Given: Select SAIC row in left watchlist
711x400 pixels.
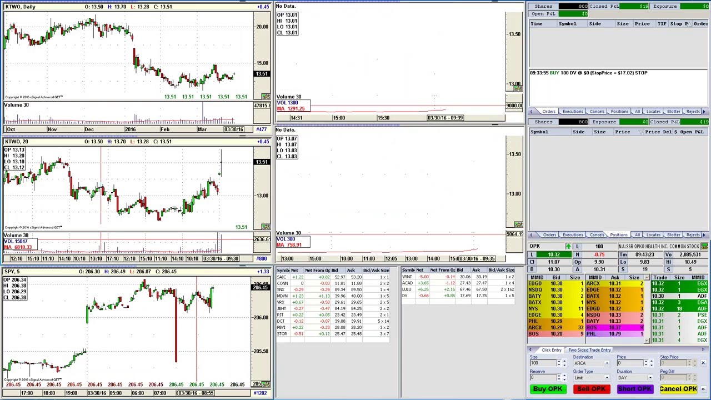Looking at the screenshot, I should click(x=334, y=277).
